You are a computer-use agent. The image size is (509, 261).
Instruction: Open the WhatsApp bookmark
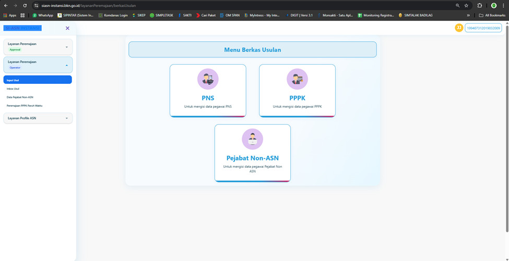pos(43,15)
